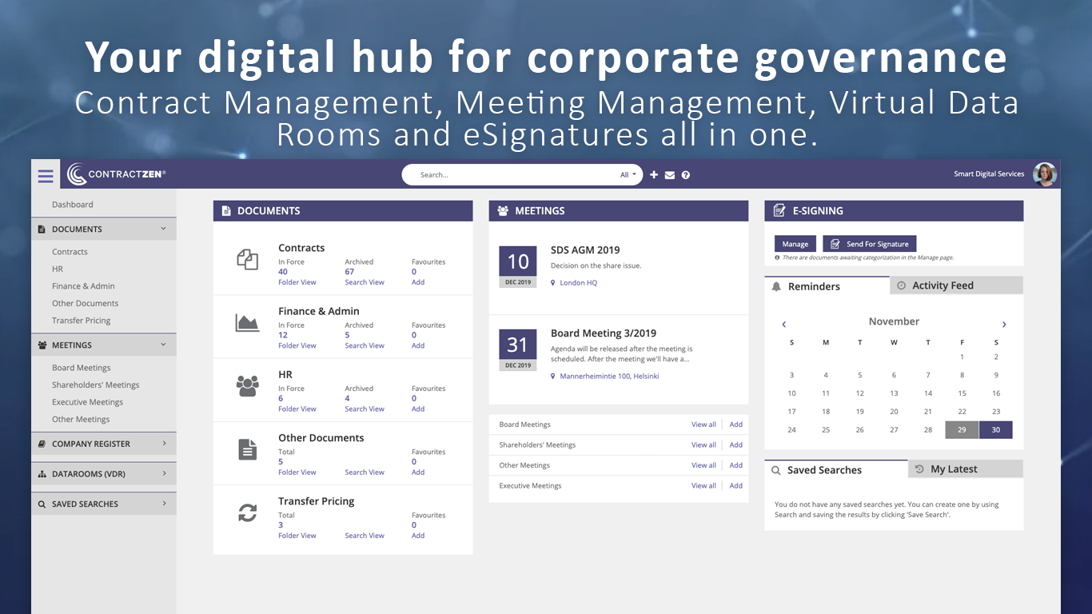This screenshot has height=614, width=1092.
Task: Click the plus add icon in header
Action: tap(654, 175)
